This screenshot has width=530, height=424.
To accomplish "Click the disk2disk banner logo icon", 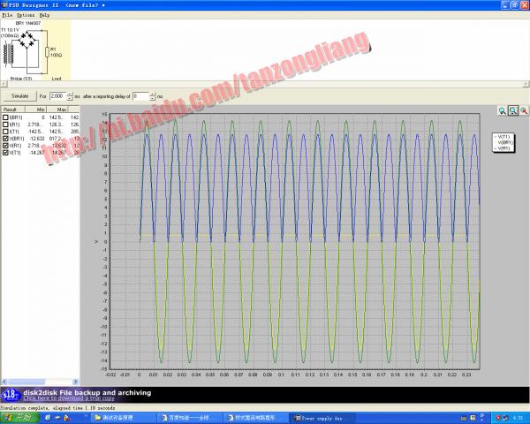I will pyautogui.click(x=10, y=394).
